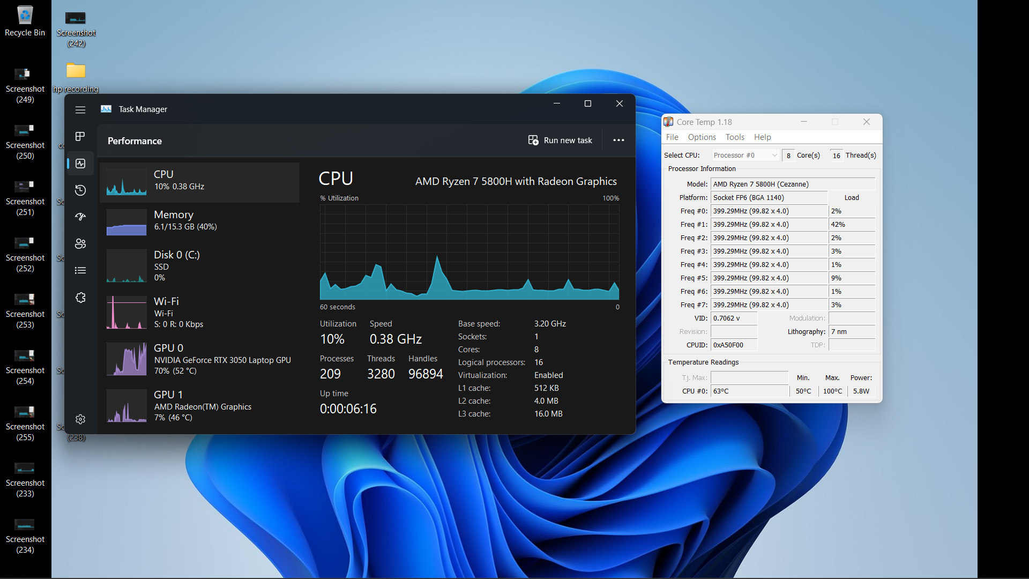The width and height of the screenshot is (1029, 579).
Task: Open the Services page puzzle icon
Action: pos(80,298)
